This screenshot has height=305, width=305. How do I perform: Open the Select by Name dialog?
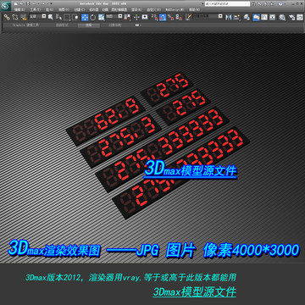pos(58,17)
